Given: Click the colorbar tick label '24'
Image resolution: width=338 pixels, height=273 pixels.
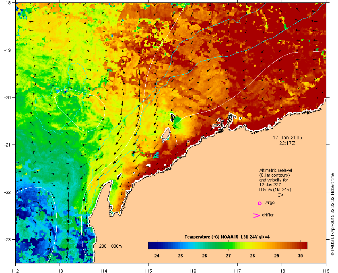Looking at the screenshot, I should pyautogui.click(x=157, y=256).
